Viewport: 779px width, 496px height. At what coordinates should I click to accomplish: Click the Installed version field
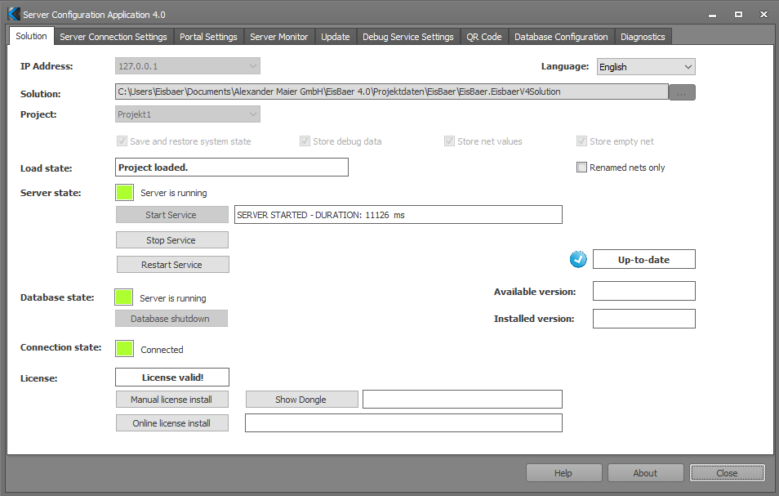tap(644, 319)
